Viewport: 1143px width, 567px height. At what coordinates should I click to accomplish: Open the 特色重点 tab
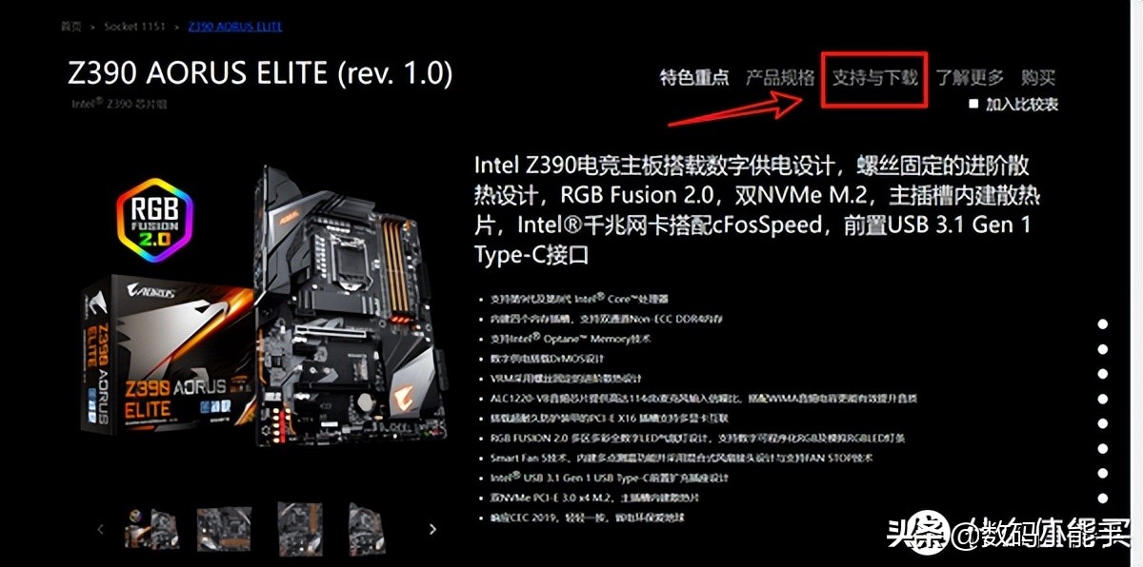tap(694, 78)
